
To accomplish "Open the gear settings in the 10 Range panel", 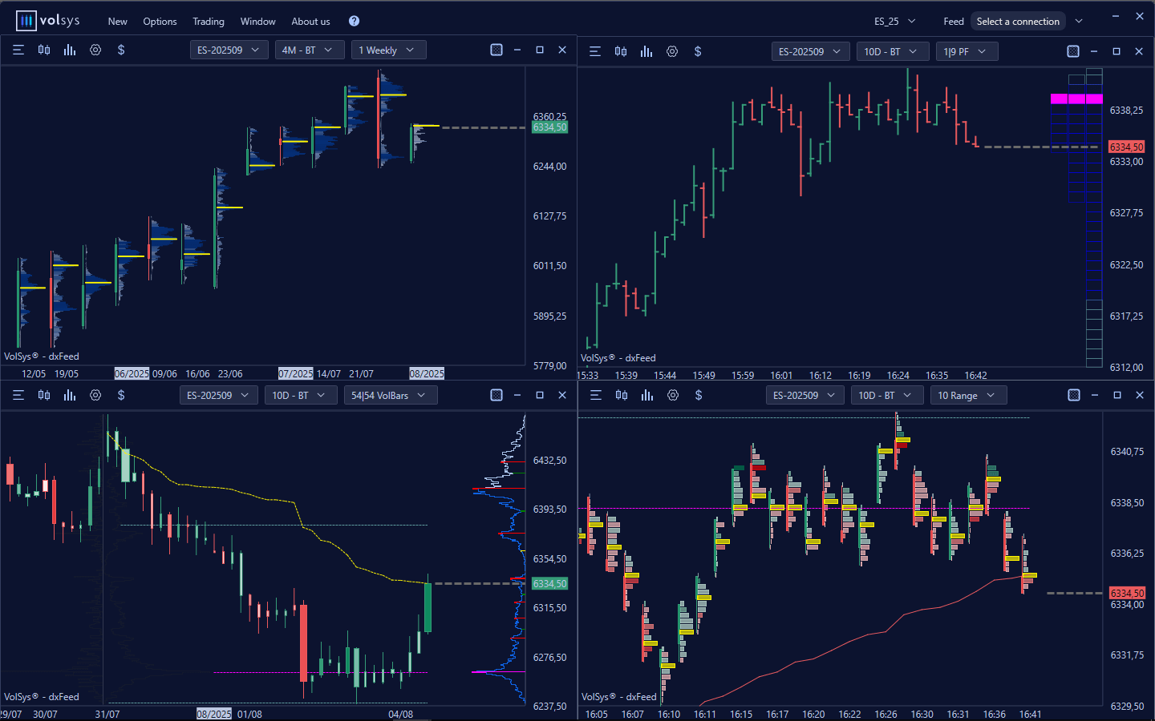I will [x=673, y=395].
